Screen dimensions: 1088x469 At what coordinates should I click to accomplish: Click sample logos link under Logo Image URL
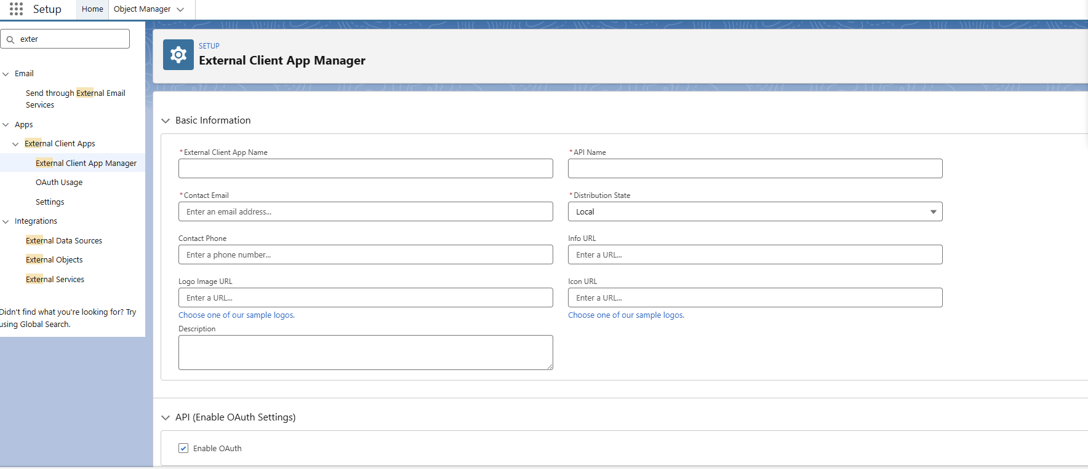236,315
